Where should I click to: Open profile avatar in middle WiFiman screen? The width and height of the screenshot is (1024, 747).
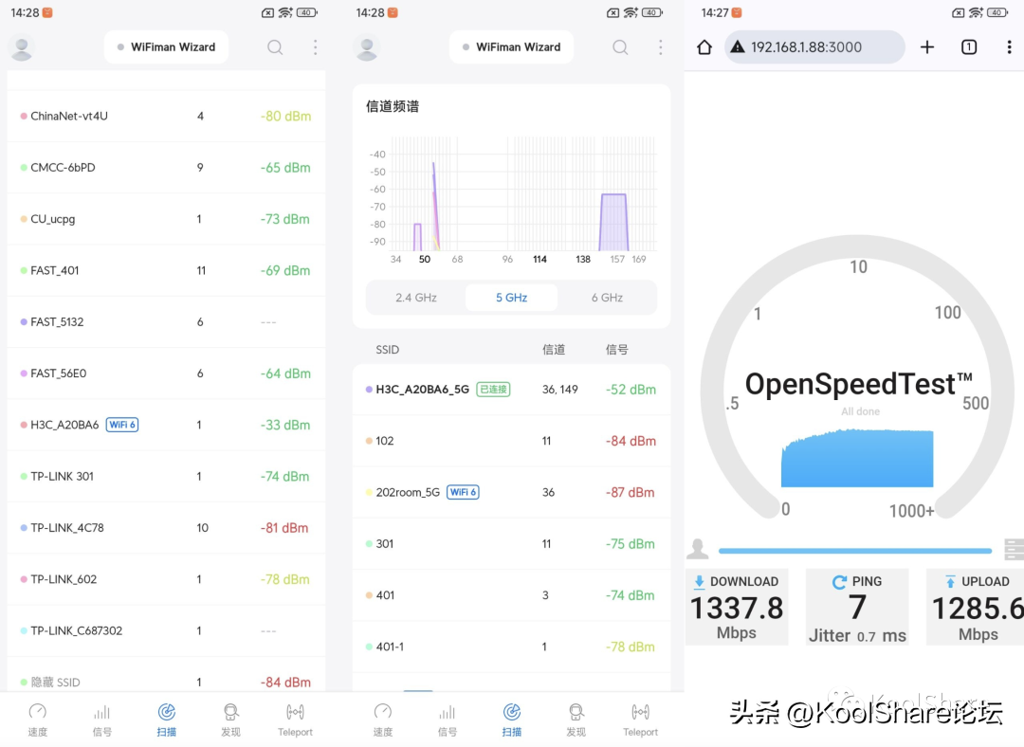pyautogui.click(x=367, y=48)
